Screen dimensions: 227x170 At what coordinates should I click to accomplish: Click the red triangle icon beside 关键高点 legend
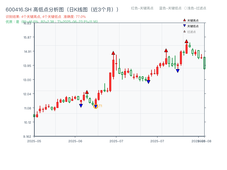click(x=185, y=20)
